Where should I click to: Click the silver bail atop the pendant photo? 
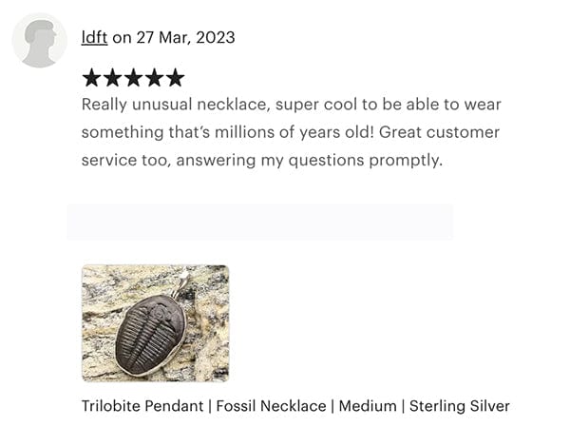(182, 281)
